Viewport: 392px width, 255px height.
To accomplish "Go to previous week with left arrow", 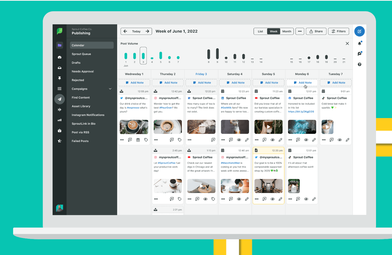I will 125,31.
